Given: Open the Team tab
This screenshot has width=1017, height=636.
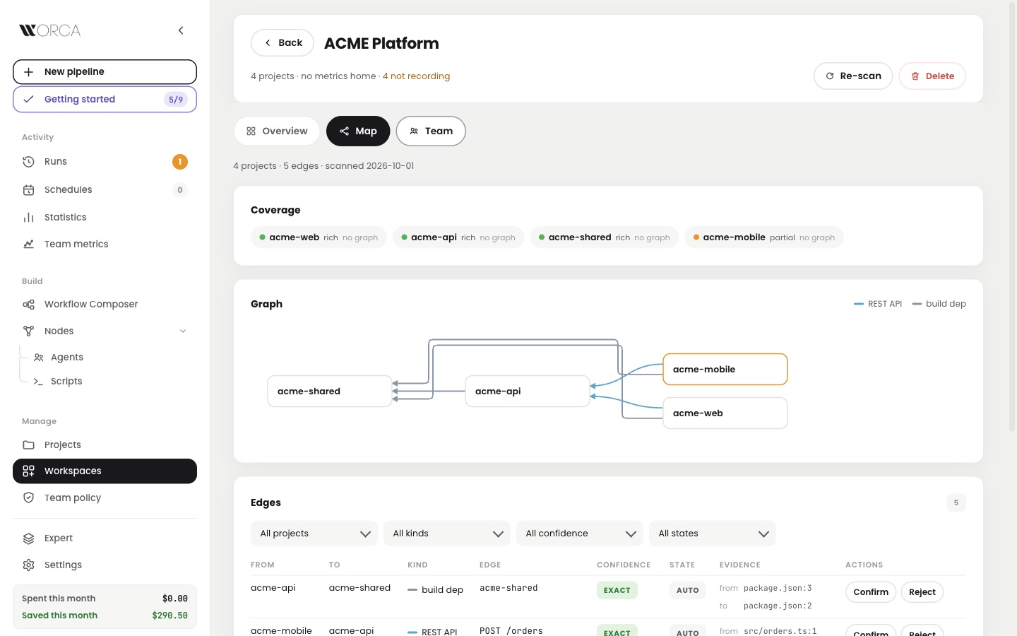Looking at the screenshot, I should coord(431,131).
